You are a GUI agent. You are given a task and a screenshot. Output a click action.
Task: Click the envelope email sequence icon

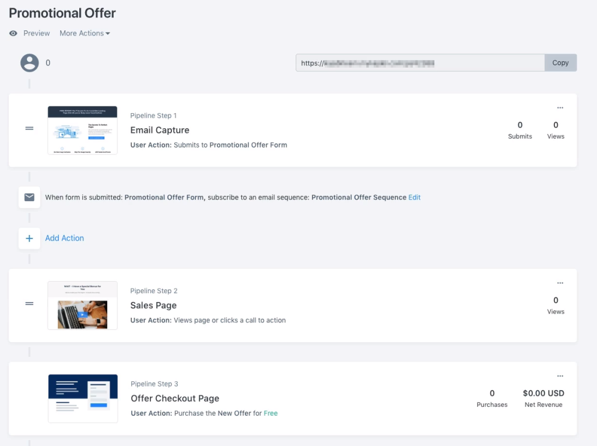29,197
